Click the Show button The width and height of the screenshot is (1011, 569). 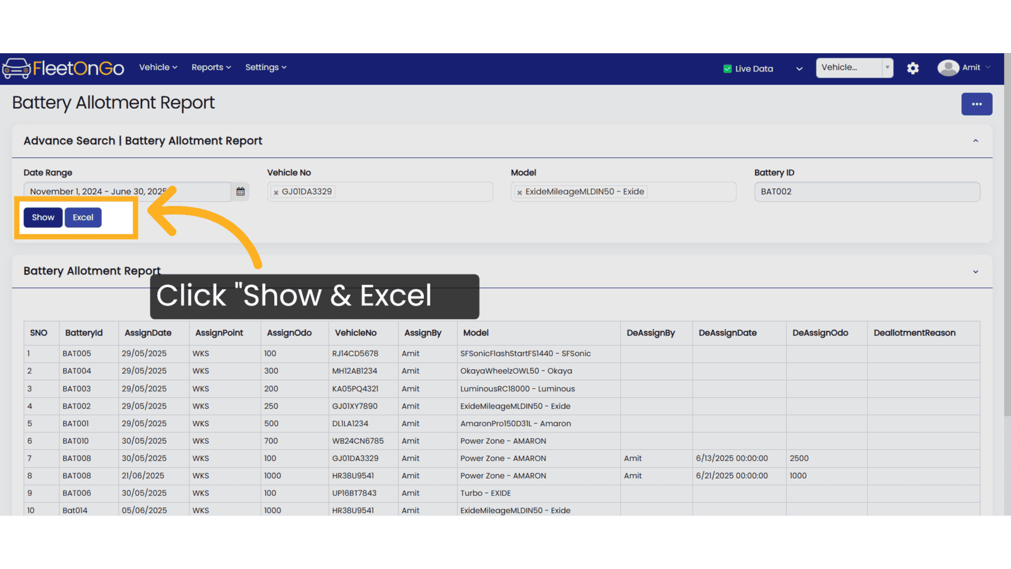43,217
